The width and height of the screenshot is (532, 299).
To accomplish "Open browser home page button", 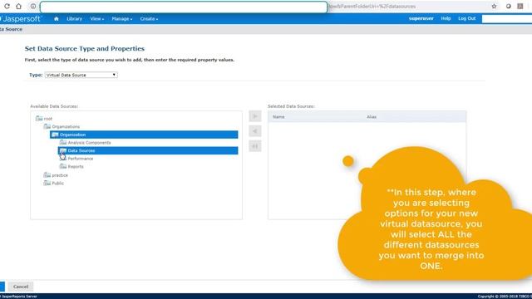I will click(18, 6).
